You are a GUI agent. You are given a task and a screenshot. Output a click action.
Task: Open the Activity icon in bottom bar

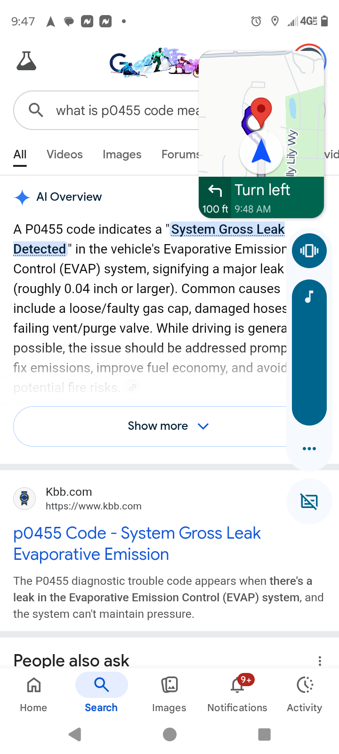coord(305,692)
